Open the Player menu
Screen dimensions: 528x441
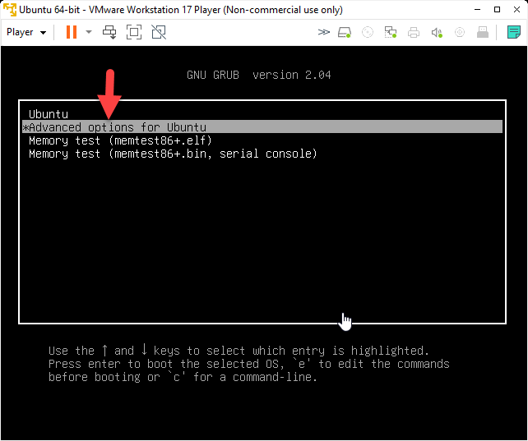tap(26, 32)
